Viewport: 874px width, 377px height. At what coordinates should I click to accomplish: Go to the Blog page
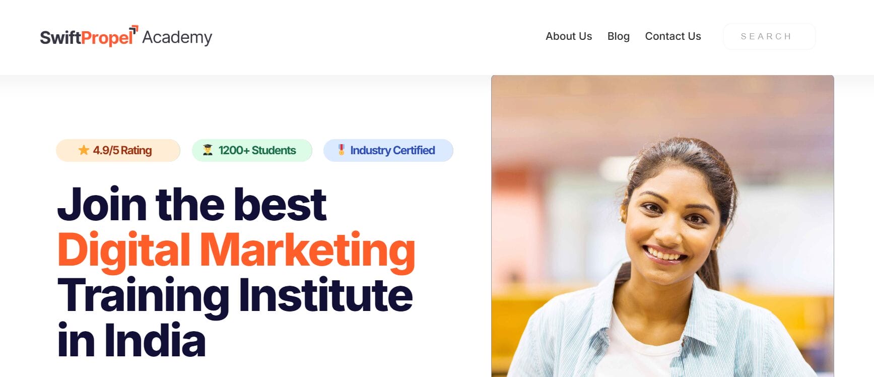[x=618, y=36]
